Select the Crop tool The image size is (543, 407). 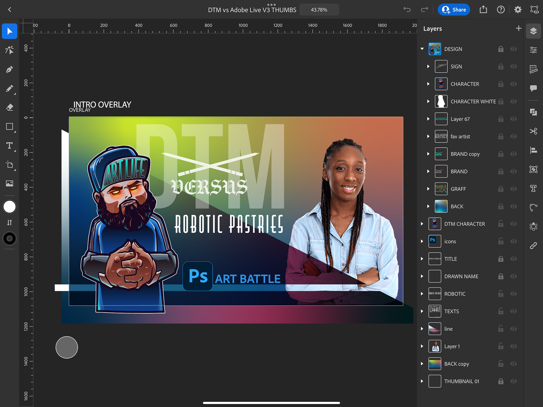point(10,165)
